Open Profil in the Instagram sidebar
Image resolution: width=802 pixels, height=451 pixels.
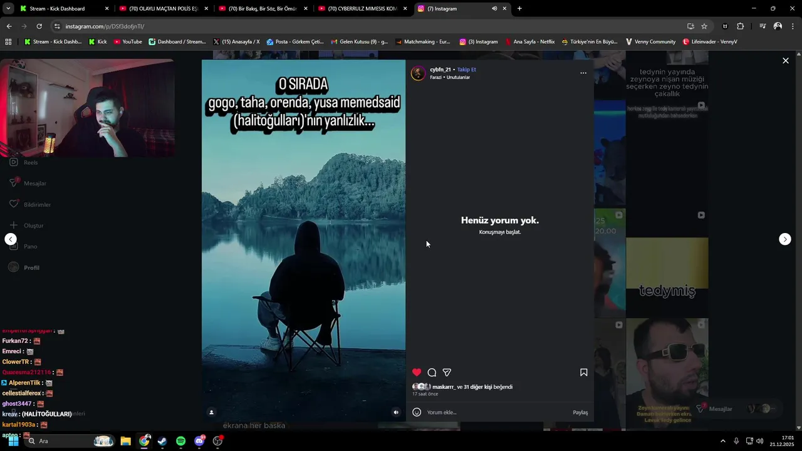24,267
